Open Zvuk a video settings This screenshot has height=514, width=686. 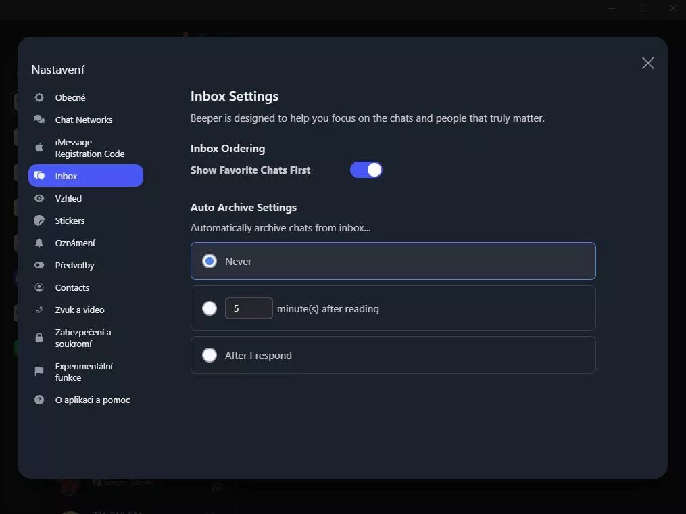(86, 310)
